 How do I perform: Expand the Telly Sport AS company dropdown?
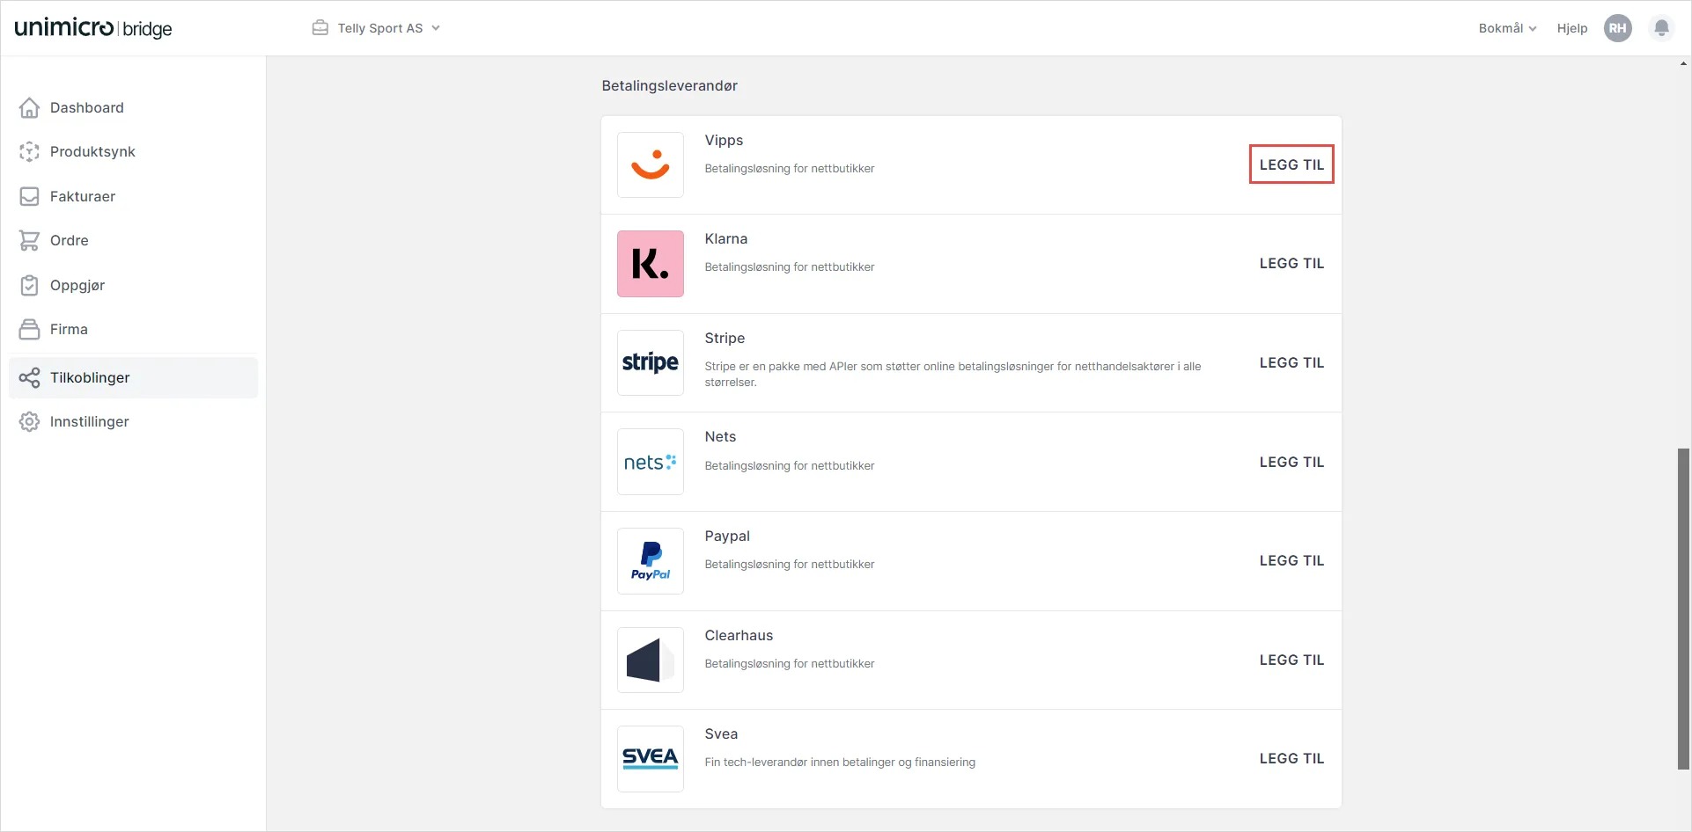click(x=376, y=28)
